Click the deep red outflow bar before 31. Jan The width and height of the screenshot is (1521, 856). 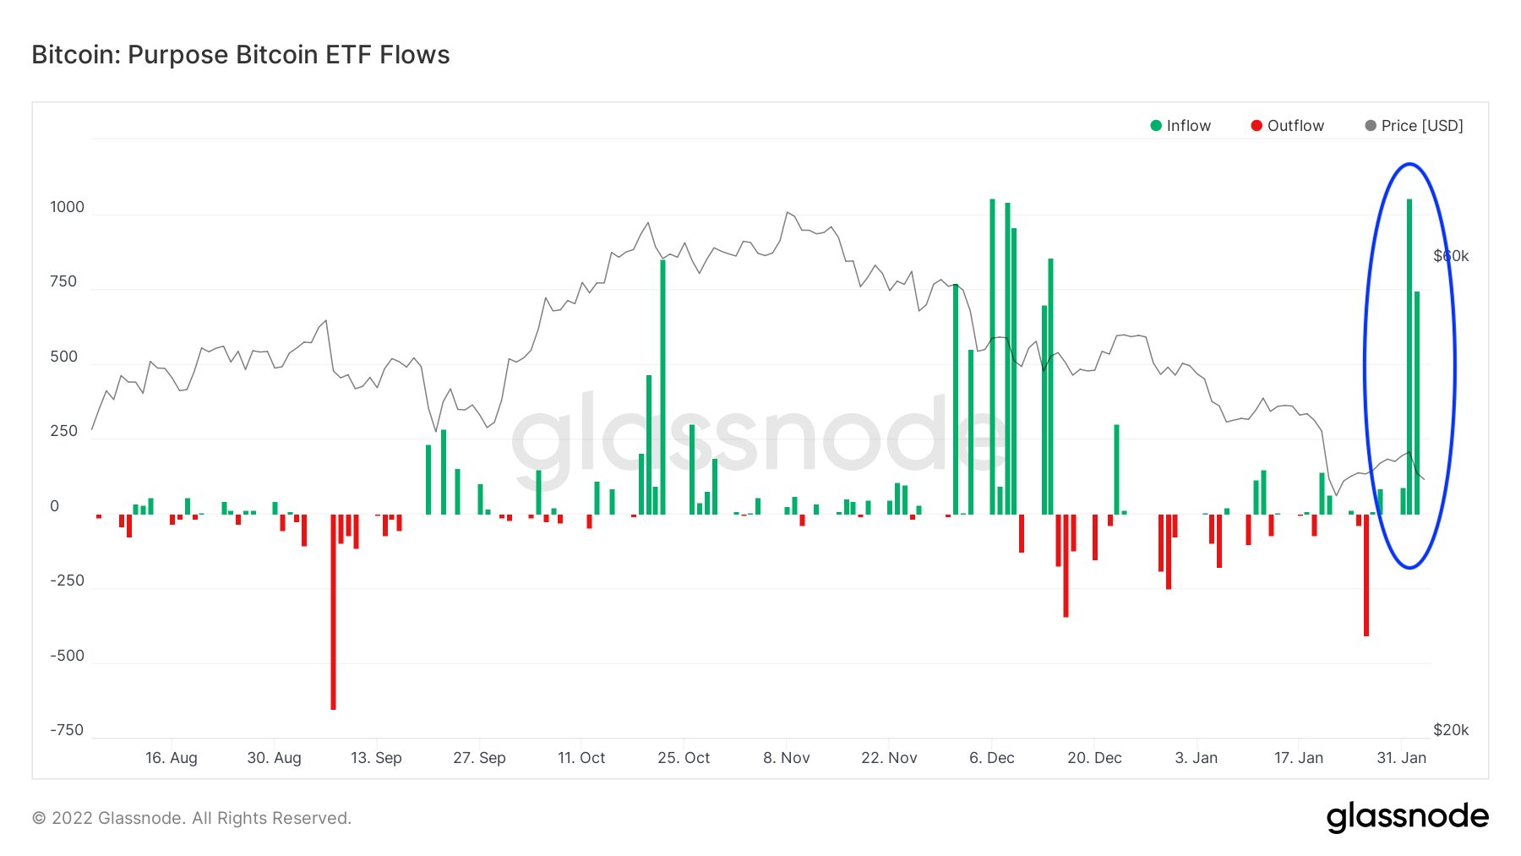click(1366, 575)
